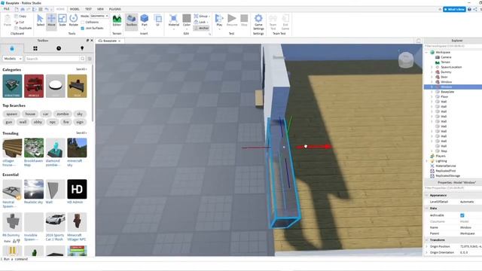Screen dimensions: 482x271
Task: Select the Select tool in ribbon
Action: tap(40, 20)
